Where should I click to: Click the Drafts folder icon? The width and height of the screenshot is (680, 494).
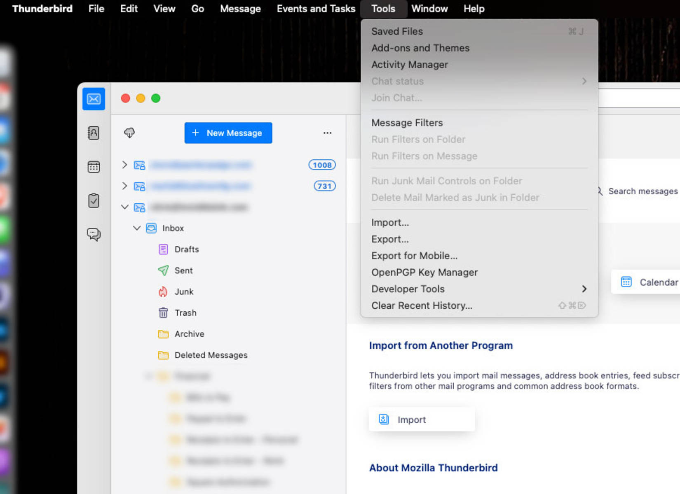coord(163,249)
